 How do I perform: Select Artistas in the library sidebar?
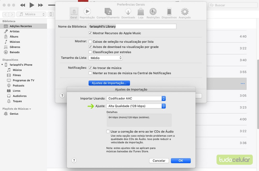tap(15, 31)
